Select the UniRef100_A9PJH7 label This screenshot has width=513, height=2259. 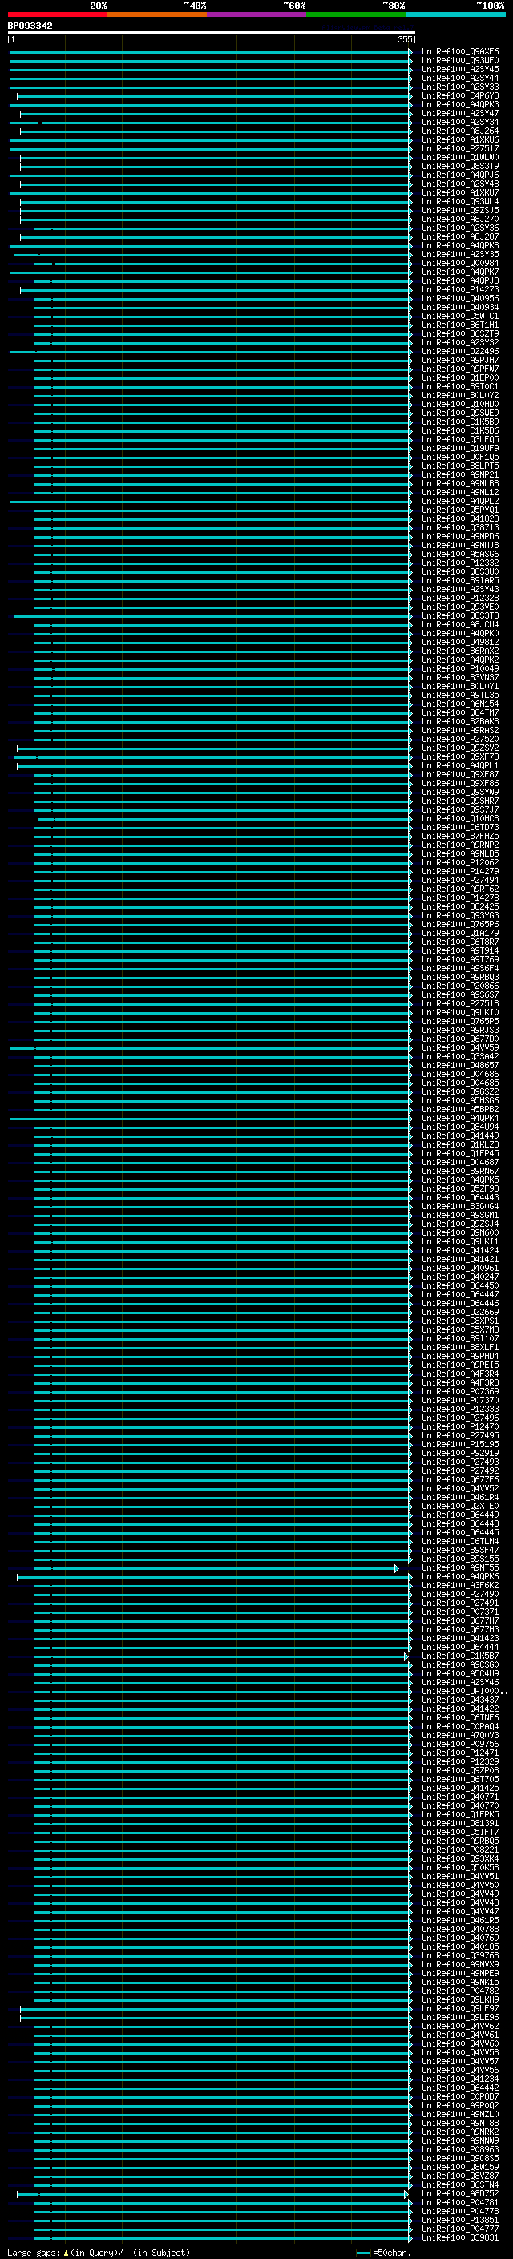click(x=460, y=360)
